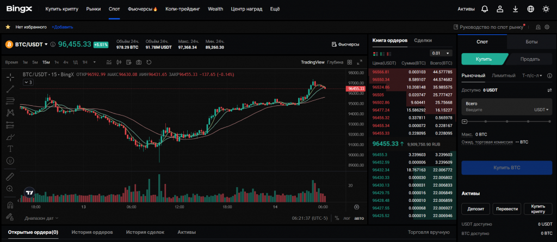
Task: Select the 5м timeframe
Action: (x=35, y=62)
